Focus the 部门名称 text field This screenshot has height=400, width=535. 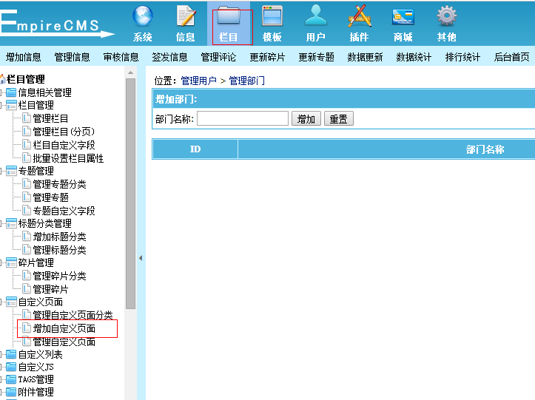[243, 118]
